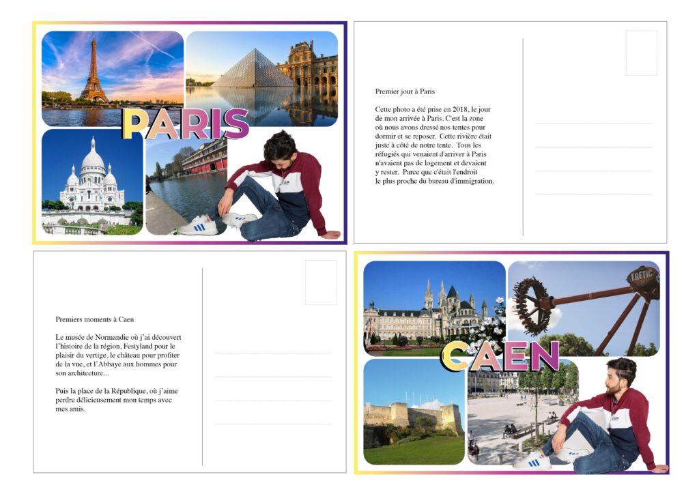The height and width of the screenshot is (494, 699).
Task: Select the Abbaye aux Hommes photo
Action: [x=434, y=307]
